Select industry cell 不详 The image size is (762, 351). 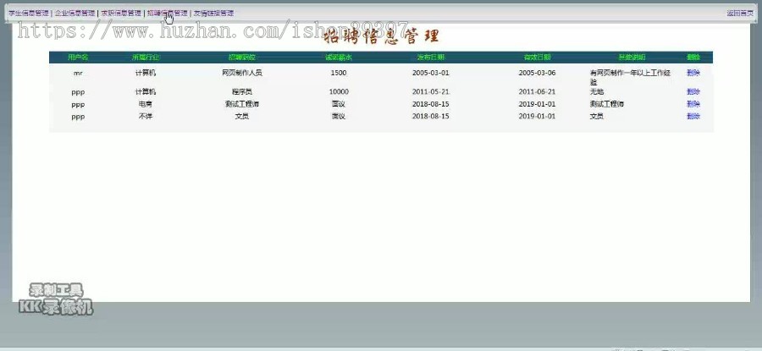coord(146,117)
